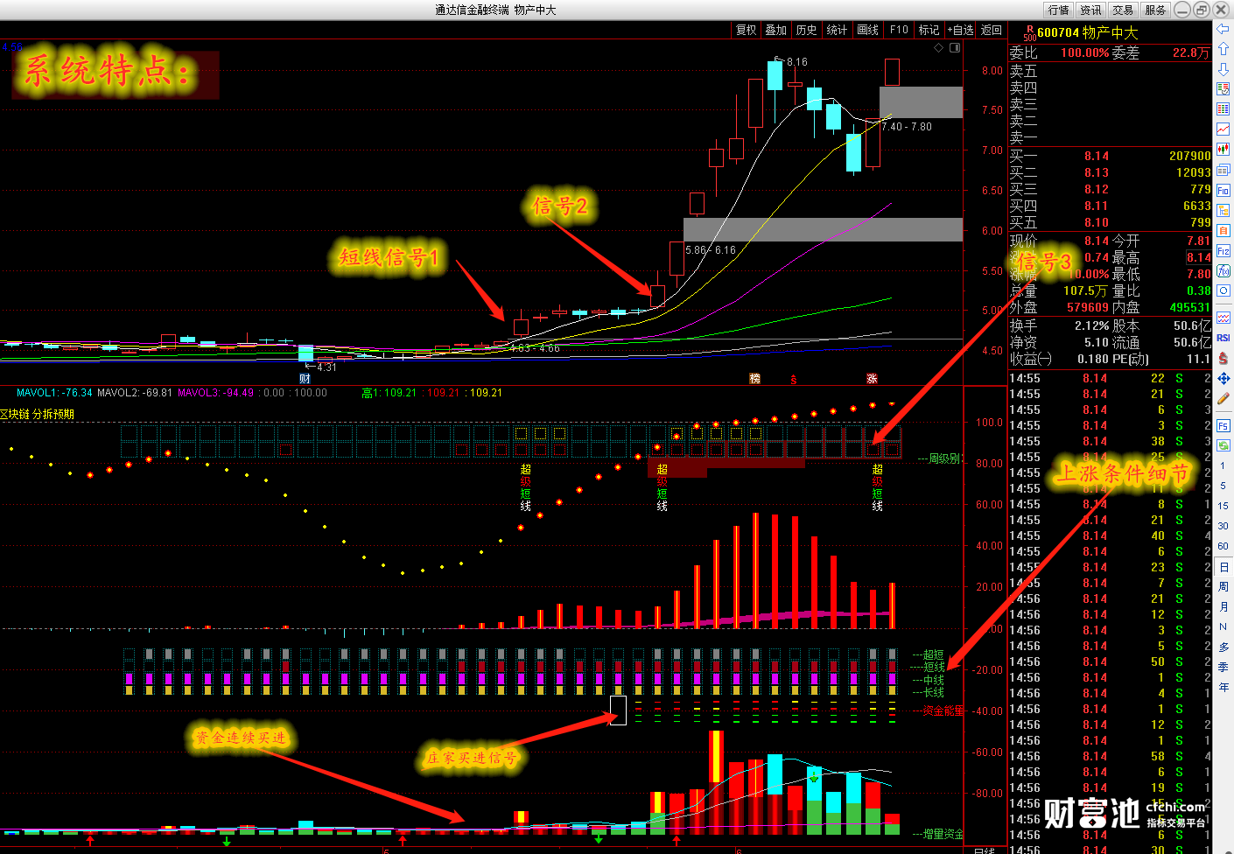This screenshot has width=1234, height=854.
Task: Switch to 30-minute period
Action: click(1223, 526)
